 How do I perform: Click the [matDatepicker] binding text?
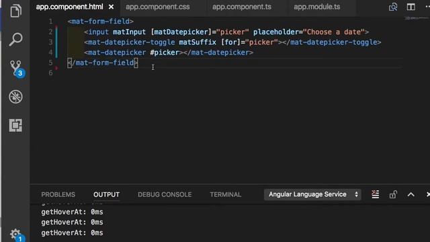pos(181,32)
